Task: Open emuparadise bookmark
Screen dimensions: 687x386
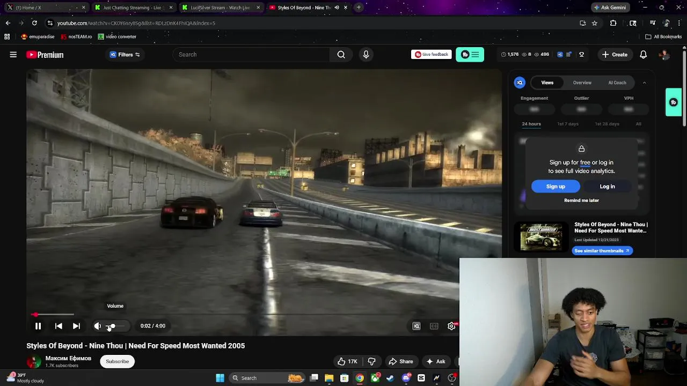Action: [x=38, y=36]
